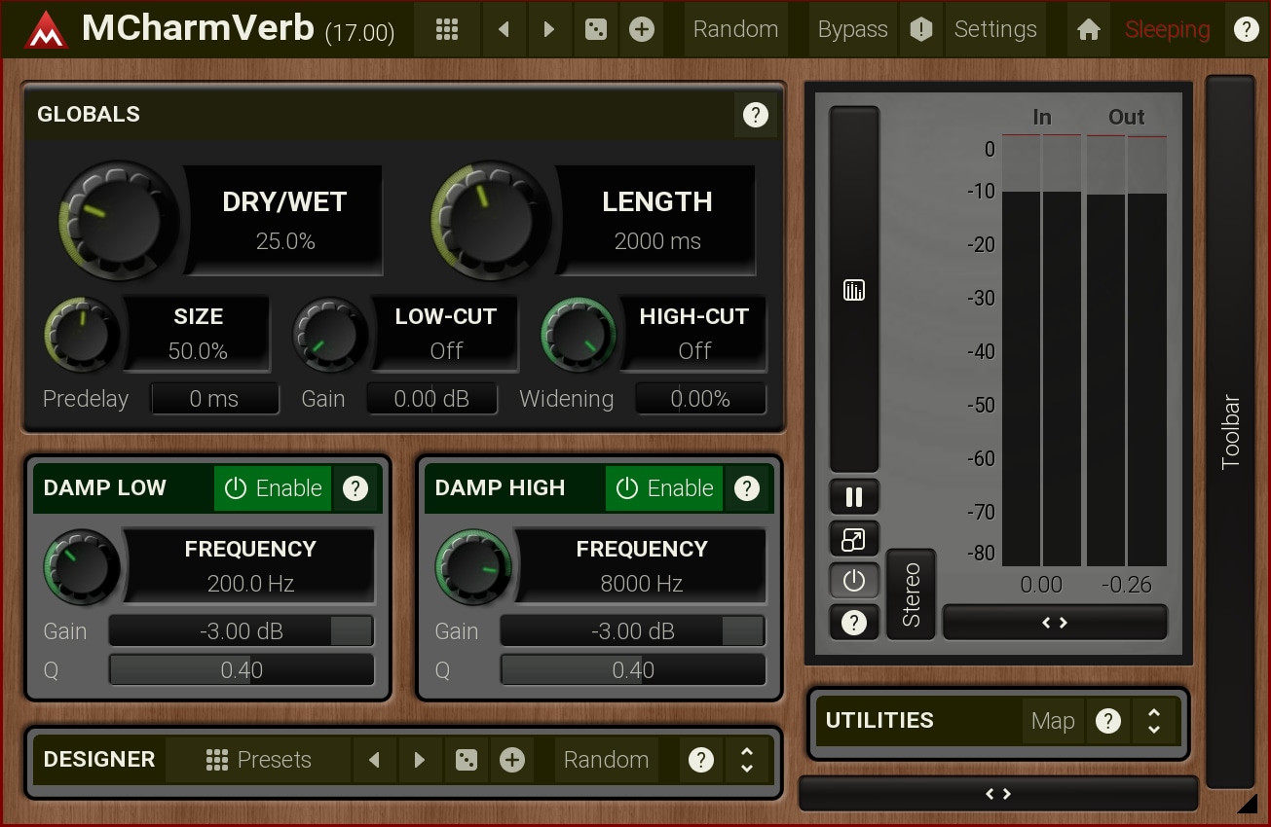Click the Map button in Utilities
Image resolution: width=1271 pixels, height=827 pixels.
[x=1053, y=721]
